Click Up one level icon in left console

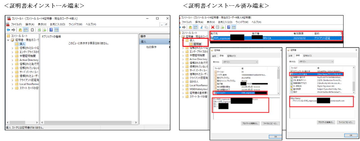pos(20,30)
